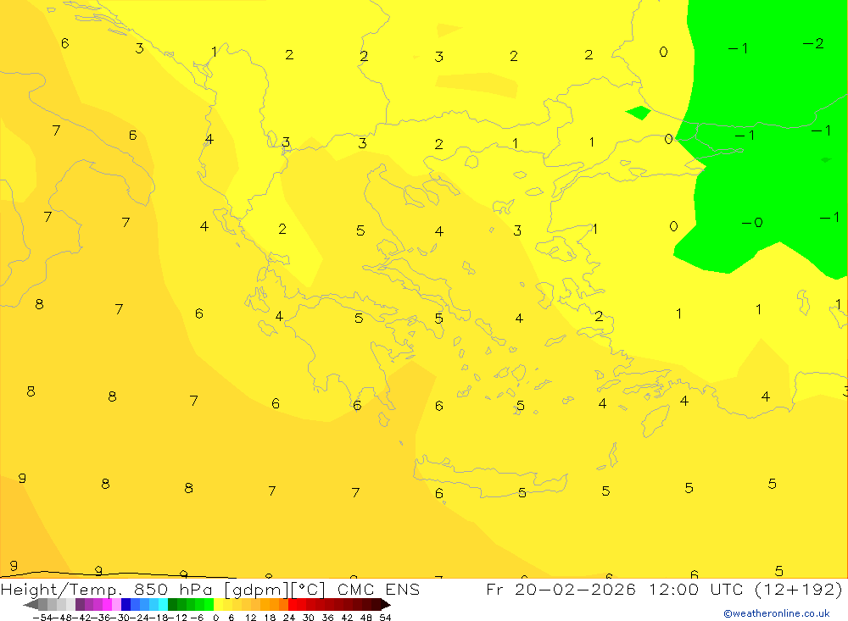848x621 pixels.
Task: Click the Fr 20-02-2026 date text
Action: [561, 589]
